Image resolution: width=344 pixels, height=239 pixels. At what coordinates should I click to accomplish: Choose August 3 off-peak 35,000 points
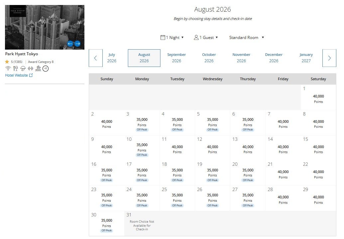pyautogui.click(x=142, y=122)
